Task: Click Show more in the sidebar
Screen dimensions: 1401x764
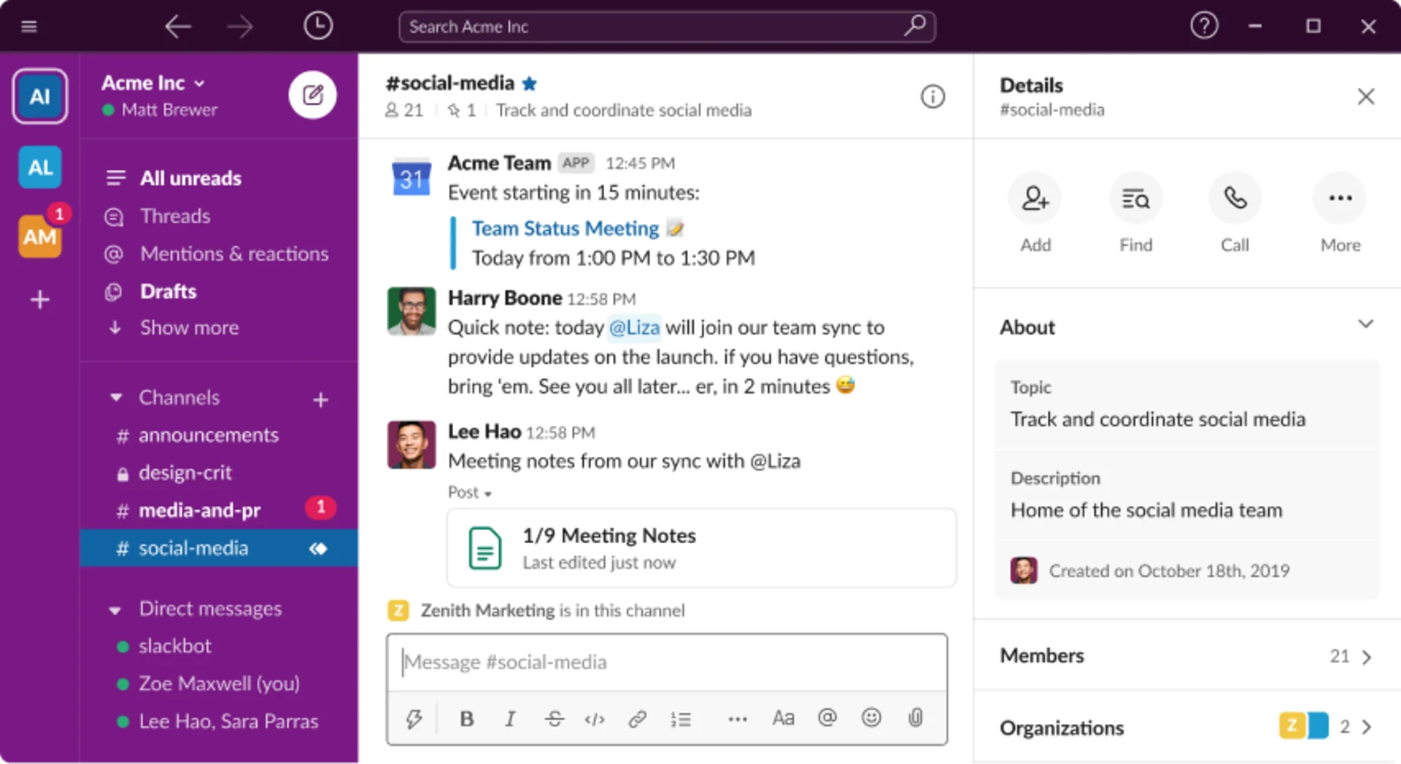Action: click(x=189, y=327)
